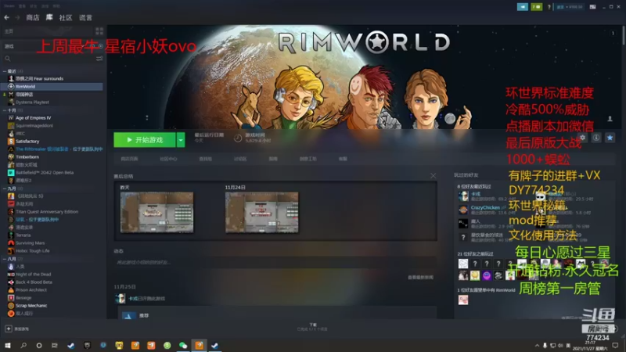
Task: Click the activity post input field
Action: [x=275, y=263]
